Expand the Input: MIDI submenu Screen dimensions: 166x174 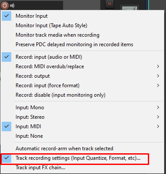(x=82, y=127)
